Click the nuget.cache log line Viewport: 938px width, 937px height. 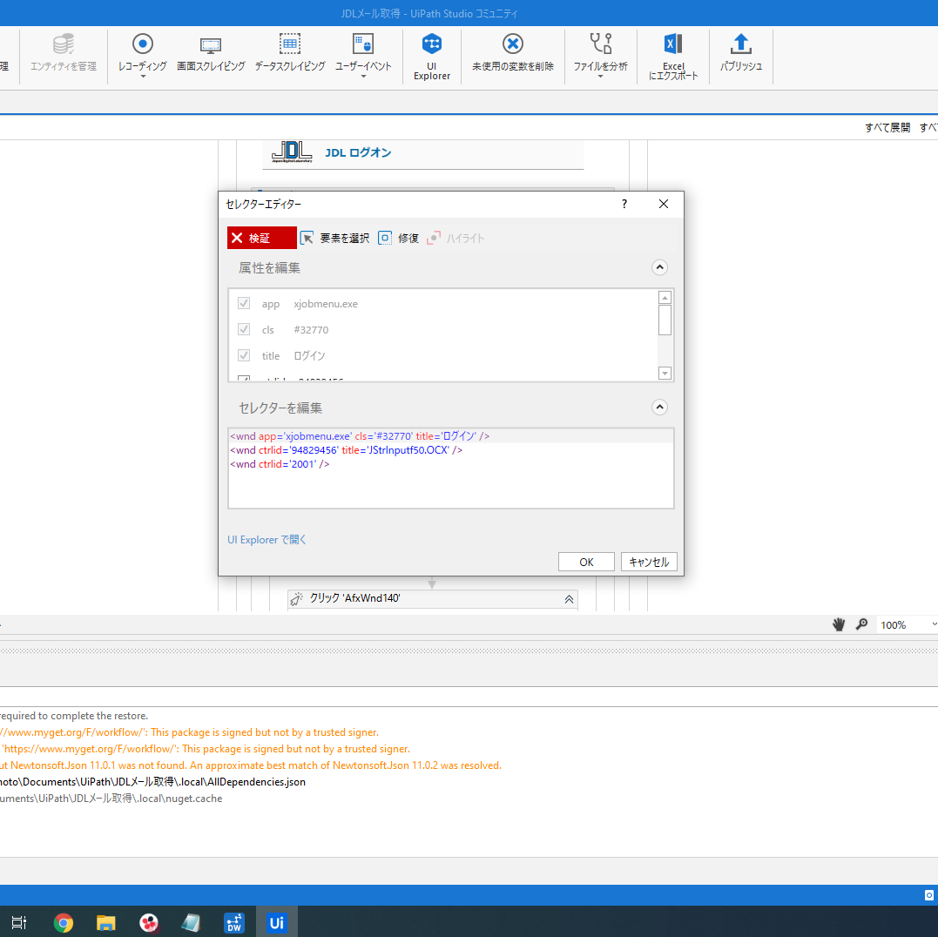[111, 799]
